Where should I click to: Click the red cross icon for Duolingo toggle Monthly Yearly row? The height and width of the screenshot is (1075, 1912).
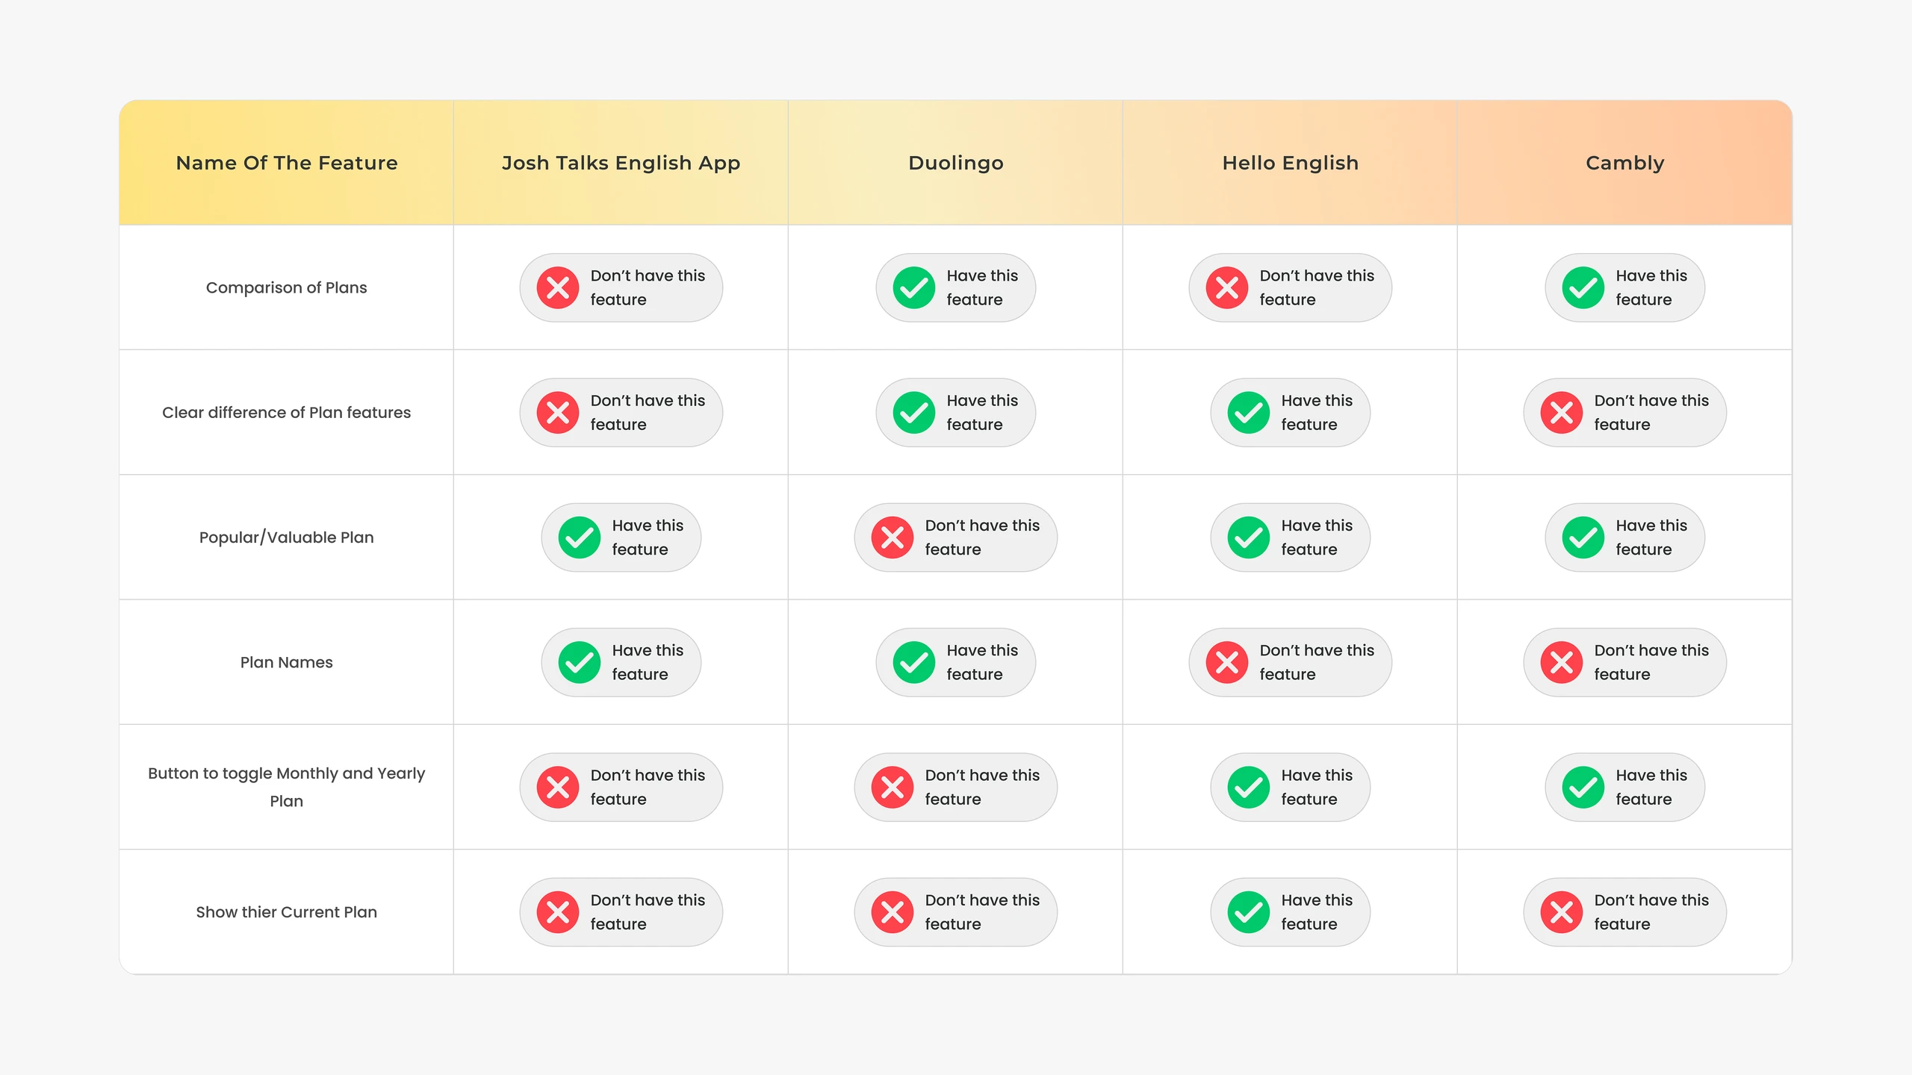[x=893, y=787]
